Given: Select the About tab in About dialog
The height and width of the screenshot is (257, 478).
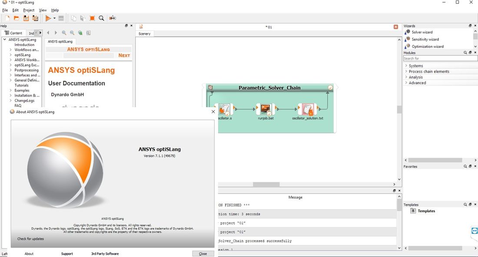Looking at the screenshot, I should click(x=29, y=254).
